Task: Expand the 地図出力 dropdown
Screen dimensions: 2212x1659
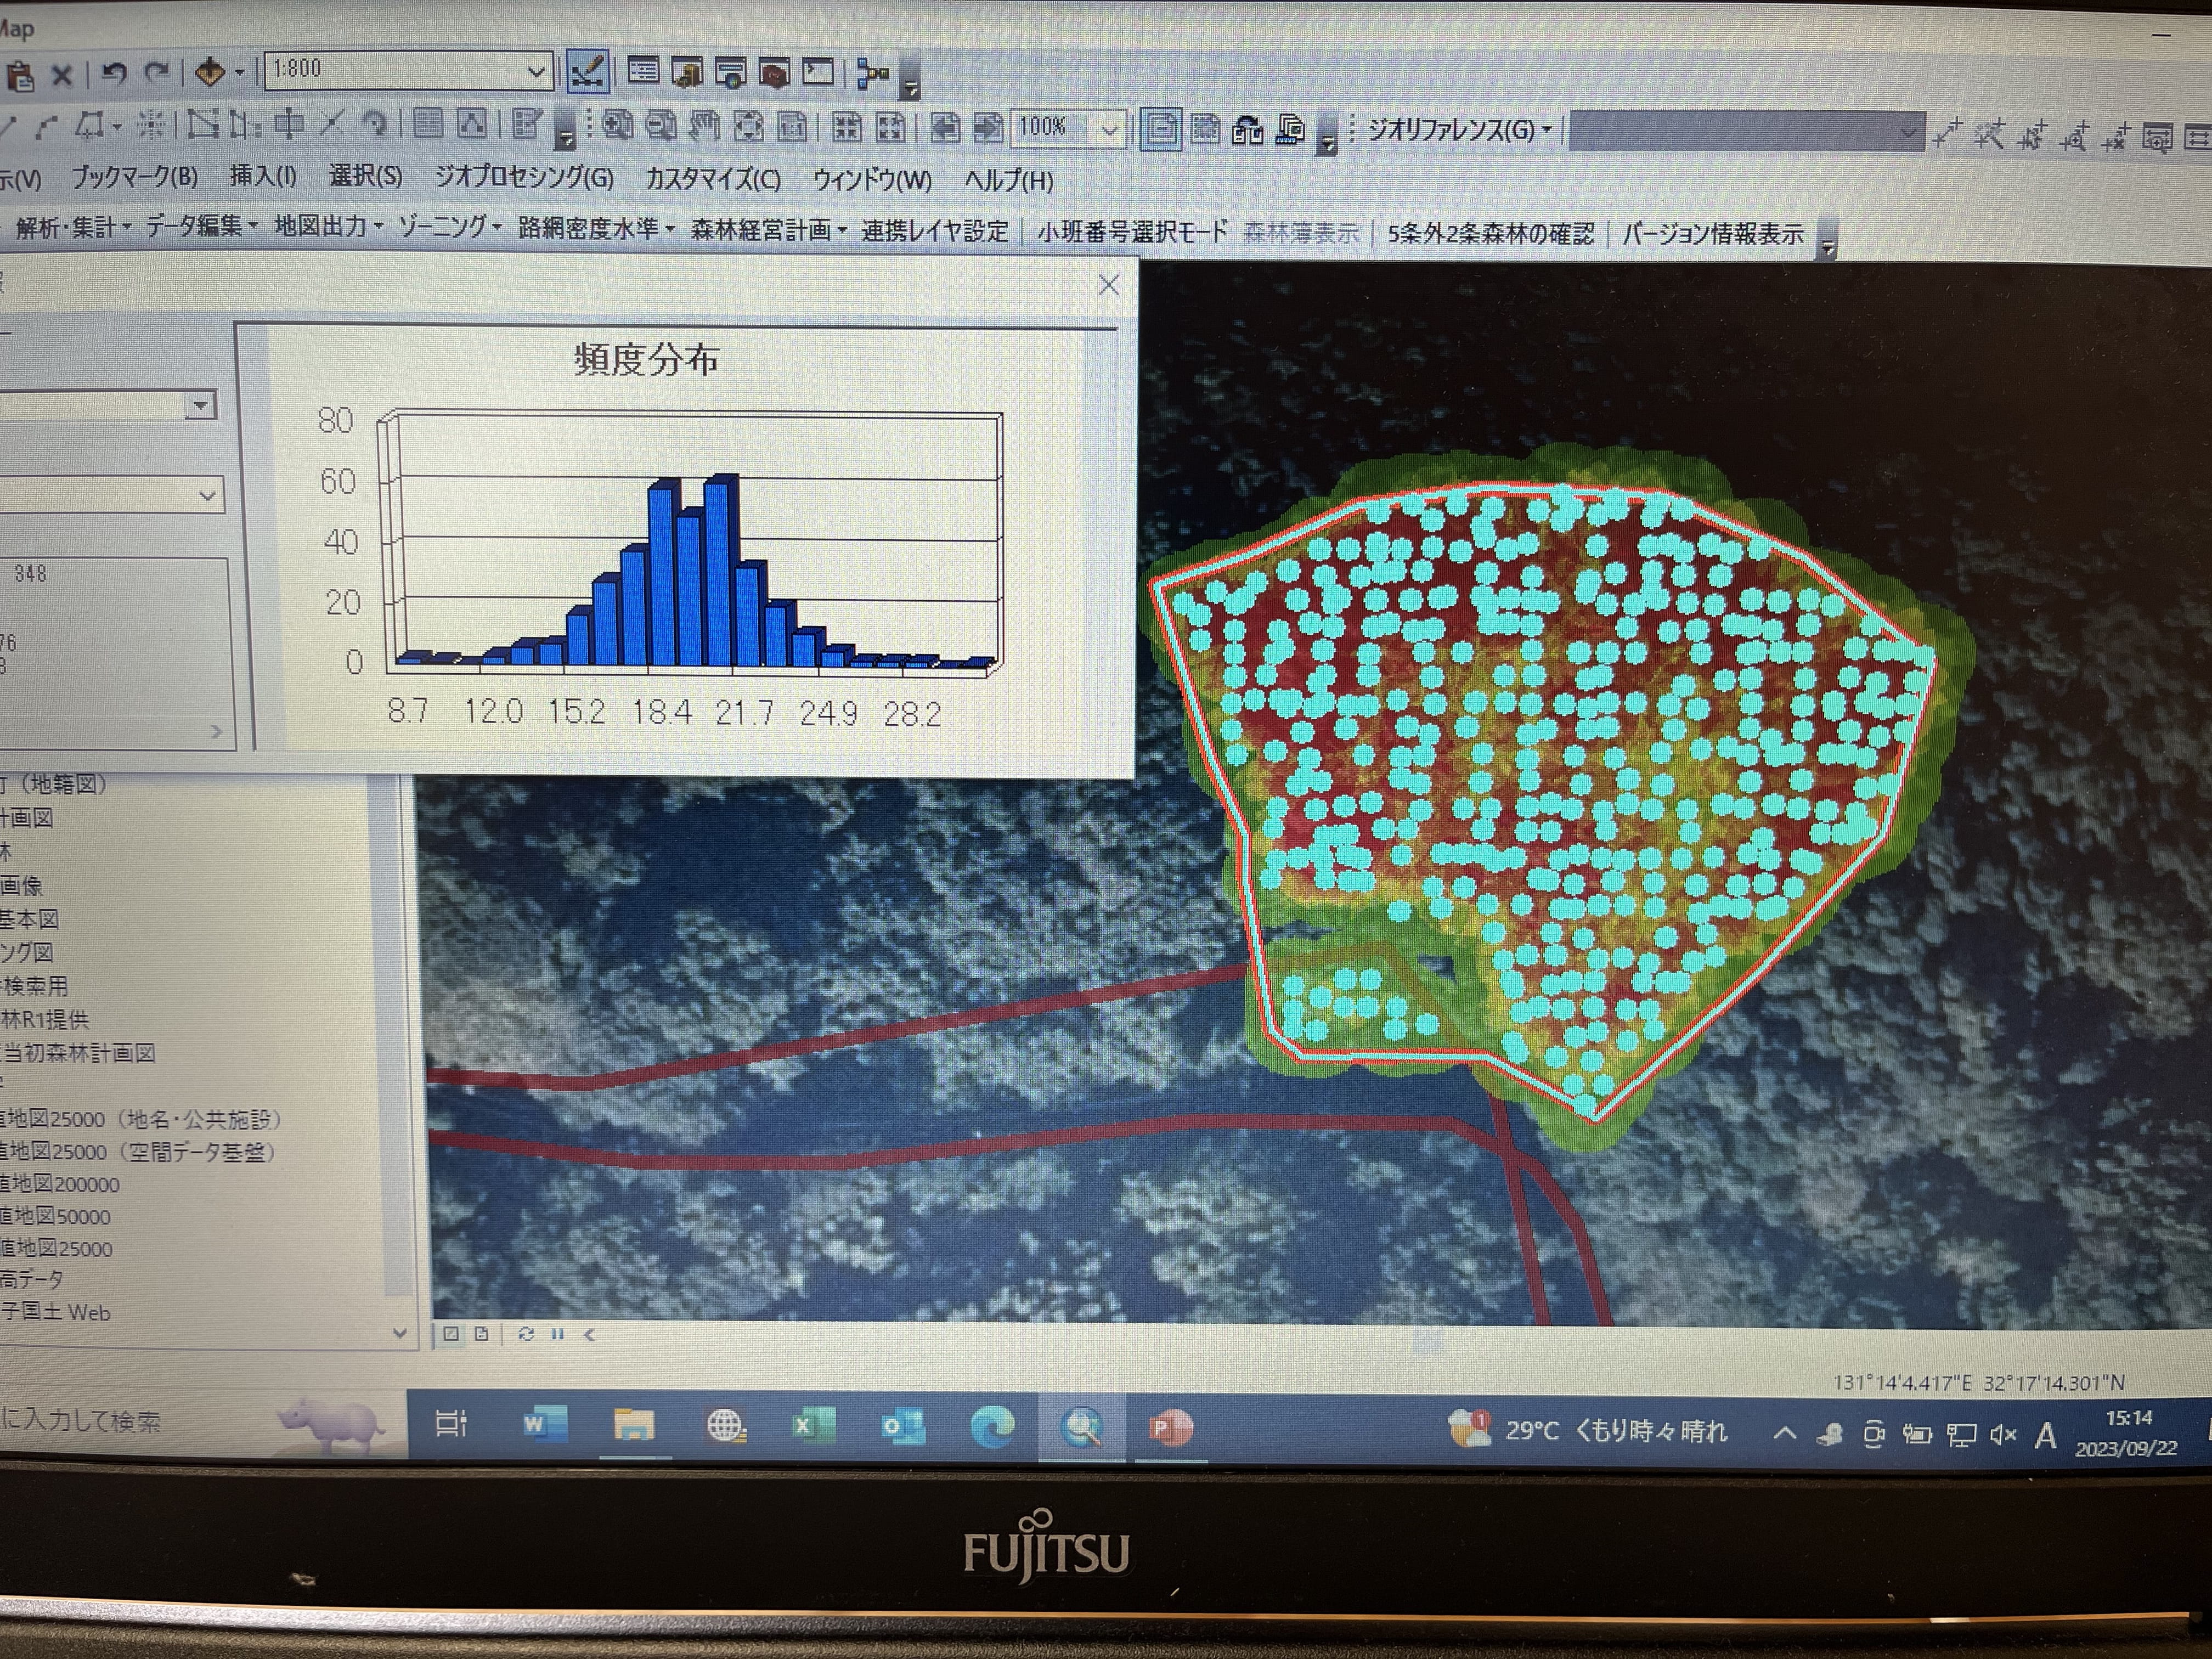Action: coord(329,227)
